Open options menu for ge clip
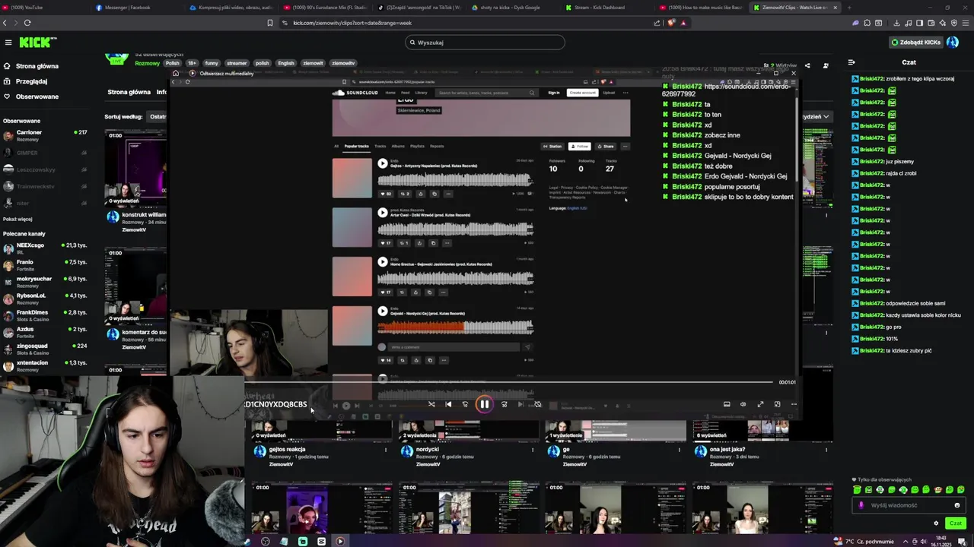The height and width of the screenshot is (547, 974). (680, 450)
